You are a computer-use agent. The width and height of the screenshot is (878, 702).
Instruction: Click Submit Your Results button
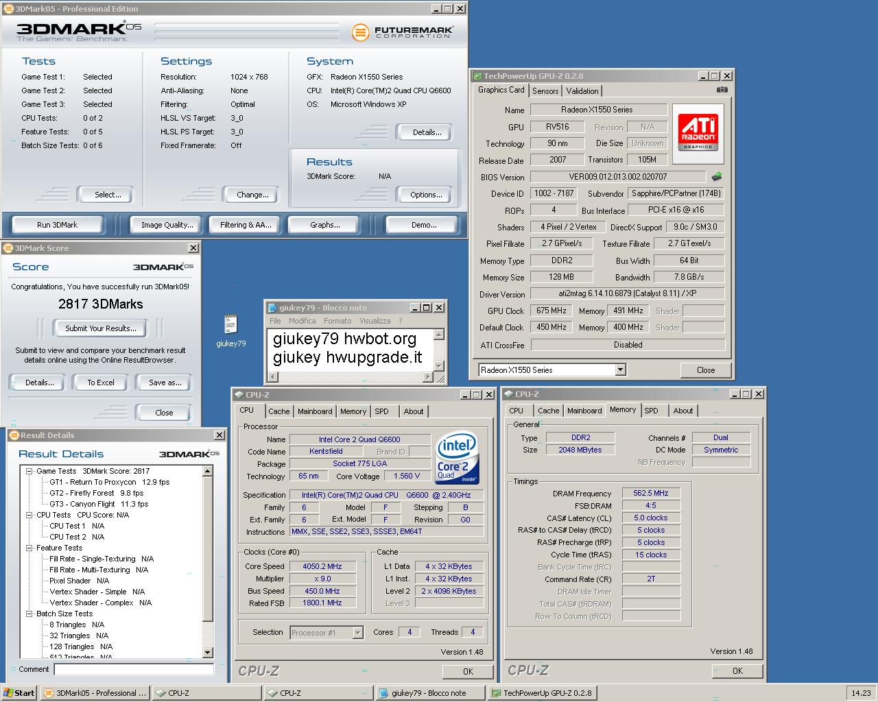point(101,328)
